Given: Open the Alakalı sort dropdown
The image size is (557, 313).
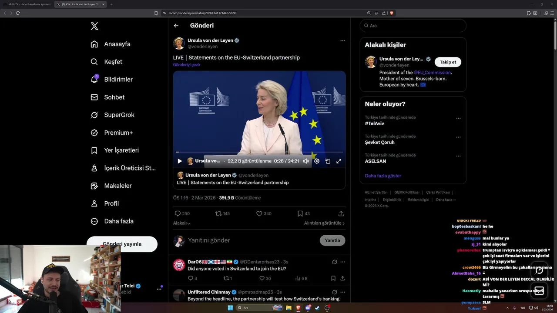Looking at the screenshot, I should click(182, 223).
